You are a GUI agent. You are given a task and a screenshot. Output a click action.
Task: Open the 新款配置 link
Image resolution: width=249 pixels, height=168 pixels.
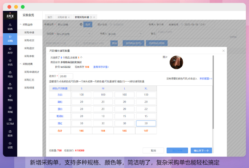[206, 79]
